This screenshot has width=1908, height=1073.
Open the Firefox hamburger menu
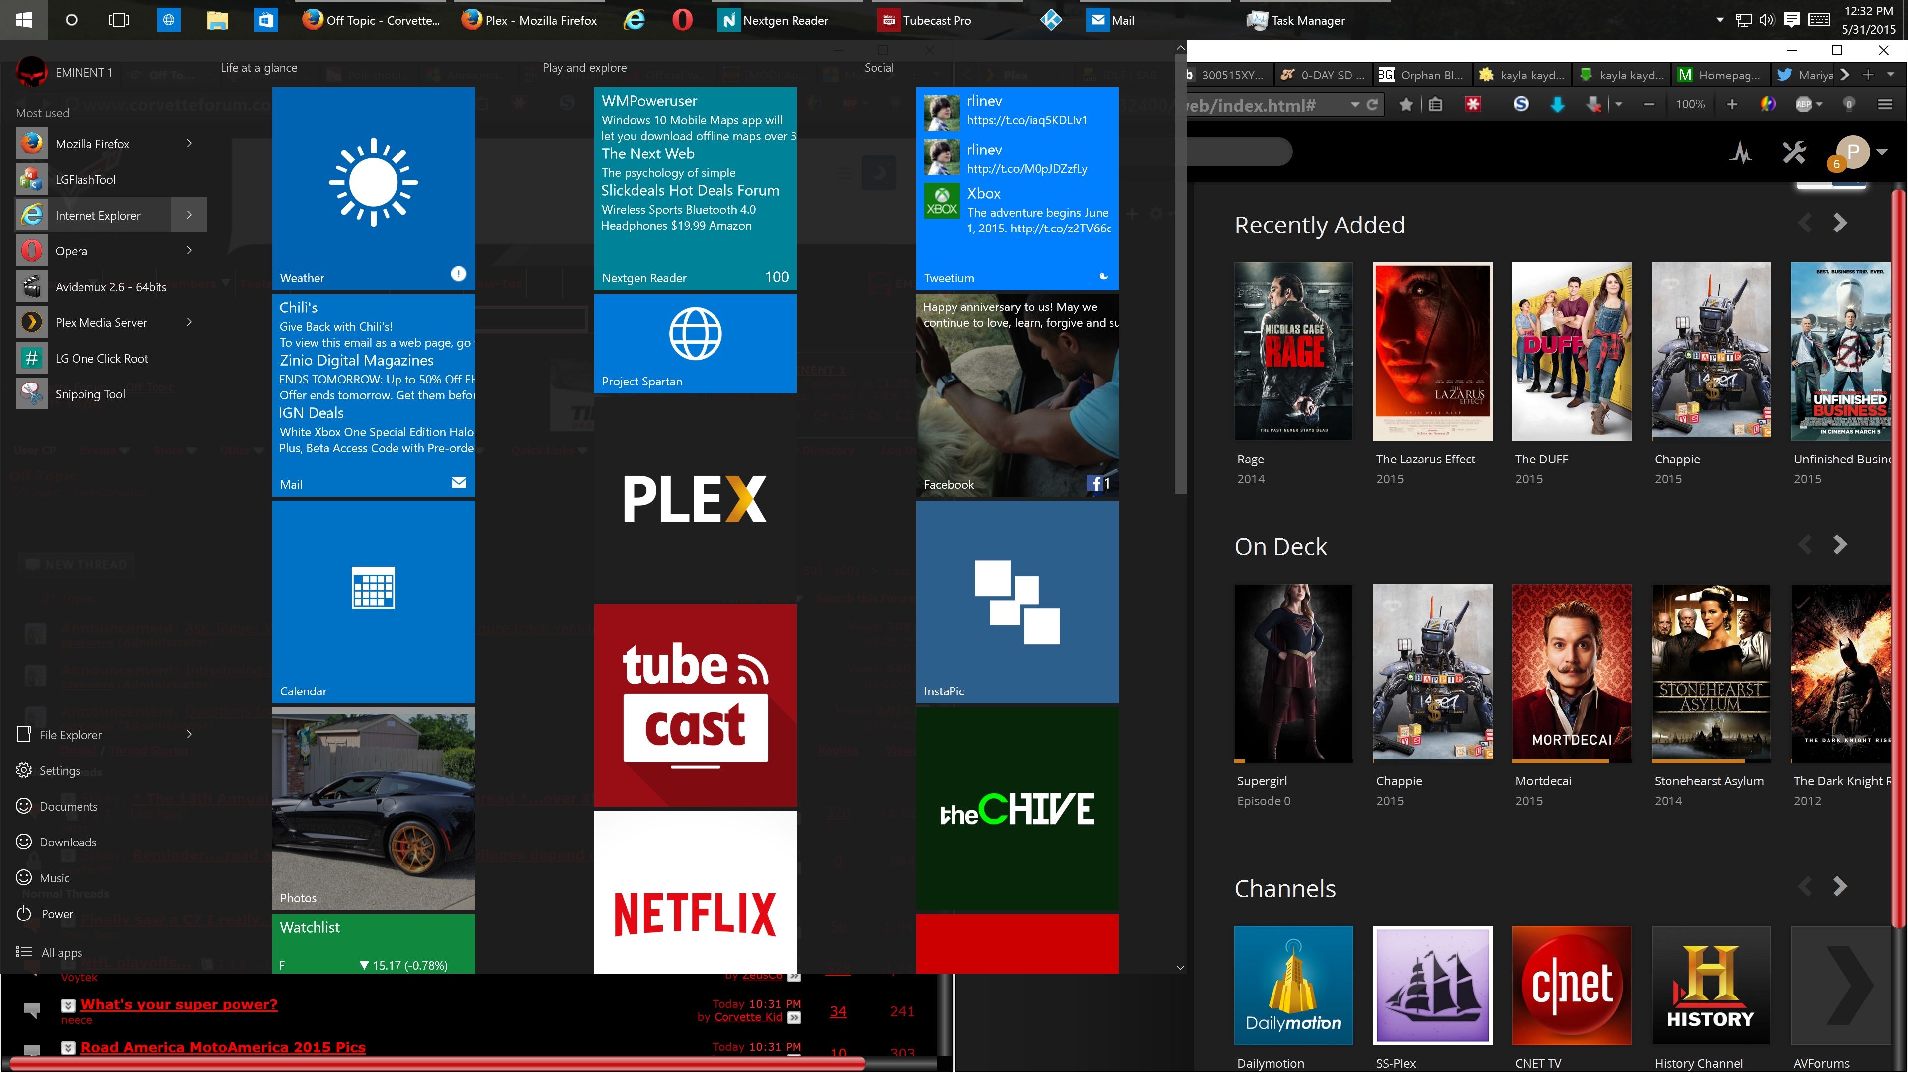coord(1885,104)
